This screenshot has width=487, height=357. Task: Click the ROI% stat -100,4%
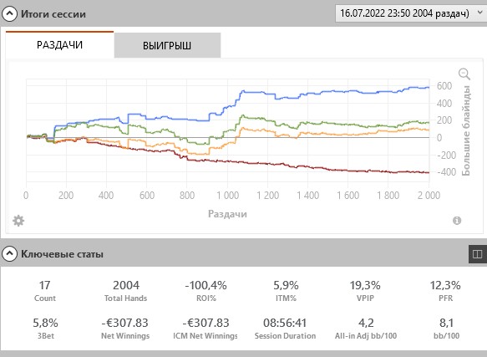(x=206, y=285)
